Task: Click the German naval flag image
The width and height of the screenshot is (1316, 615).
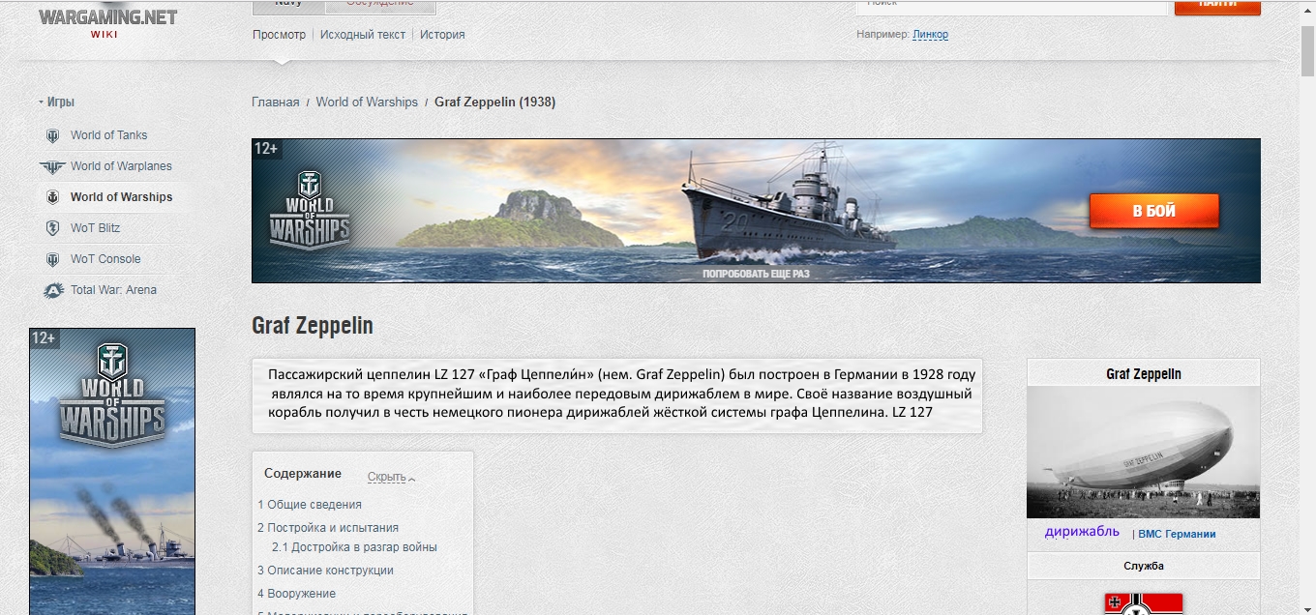Action: pos(1143,603)
